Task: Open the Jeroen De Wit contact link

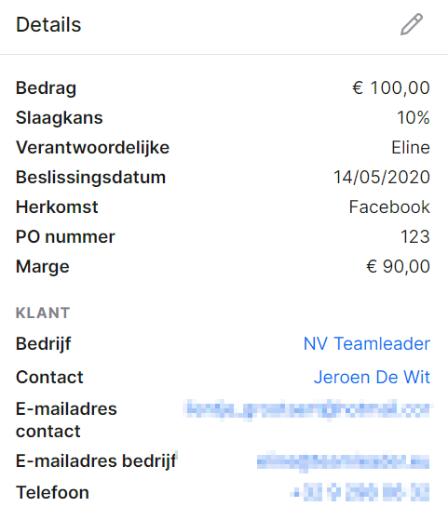Action: point(372,378)
